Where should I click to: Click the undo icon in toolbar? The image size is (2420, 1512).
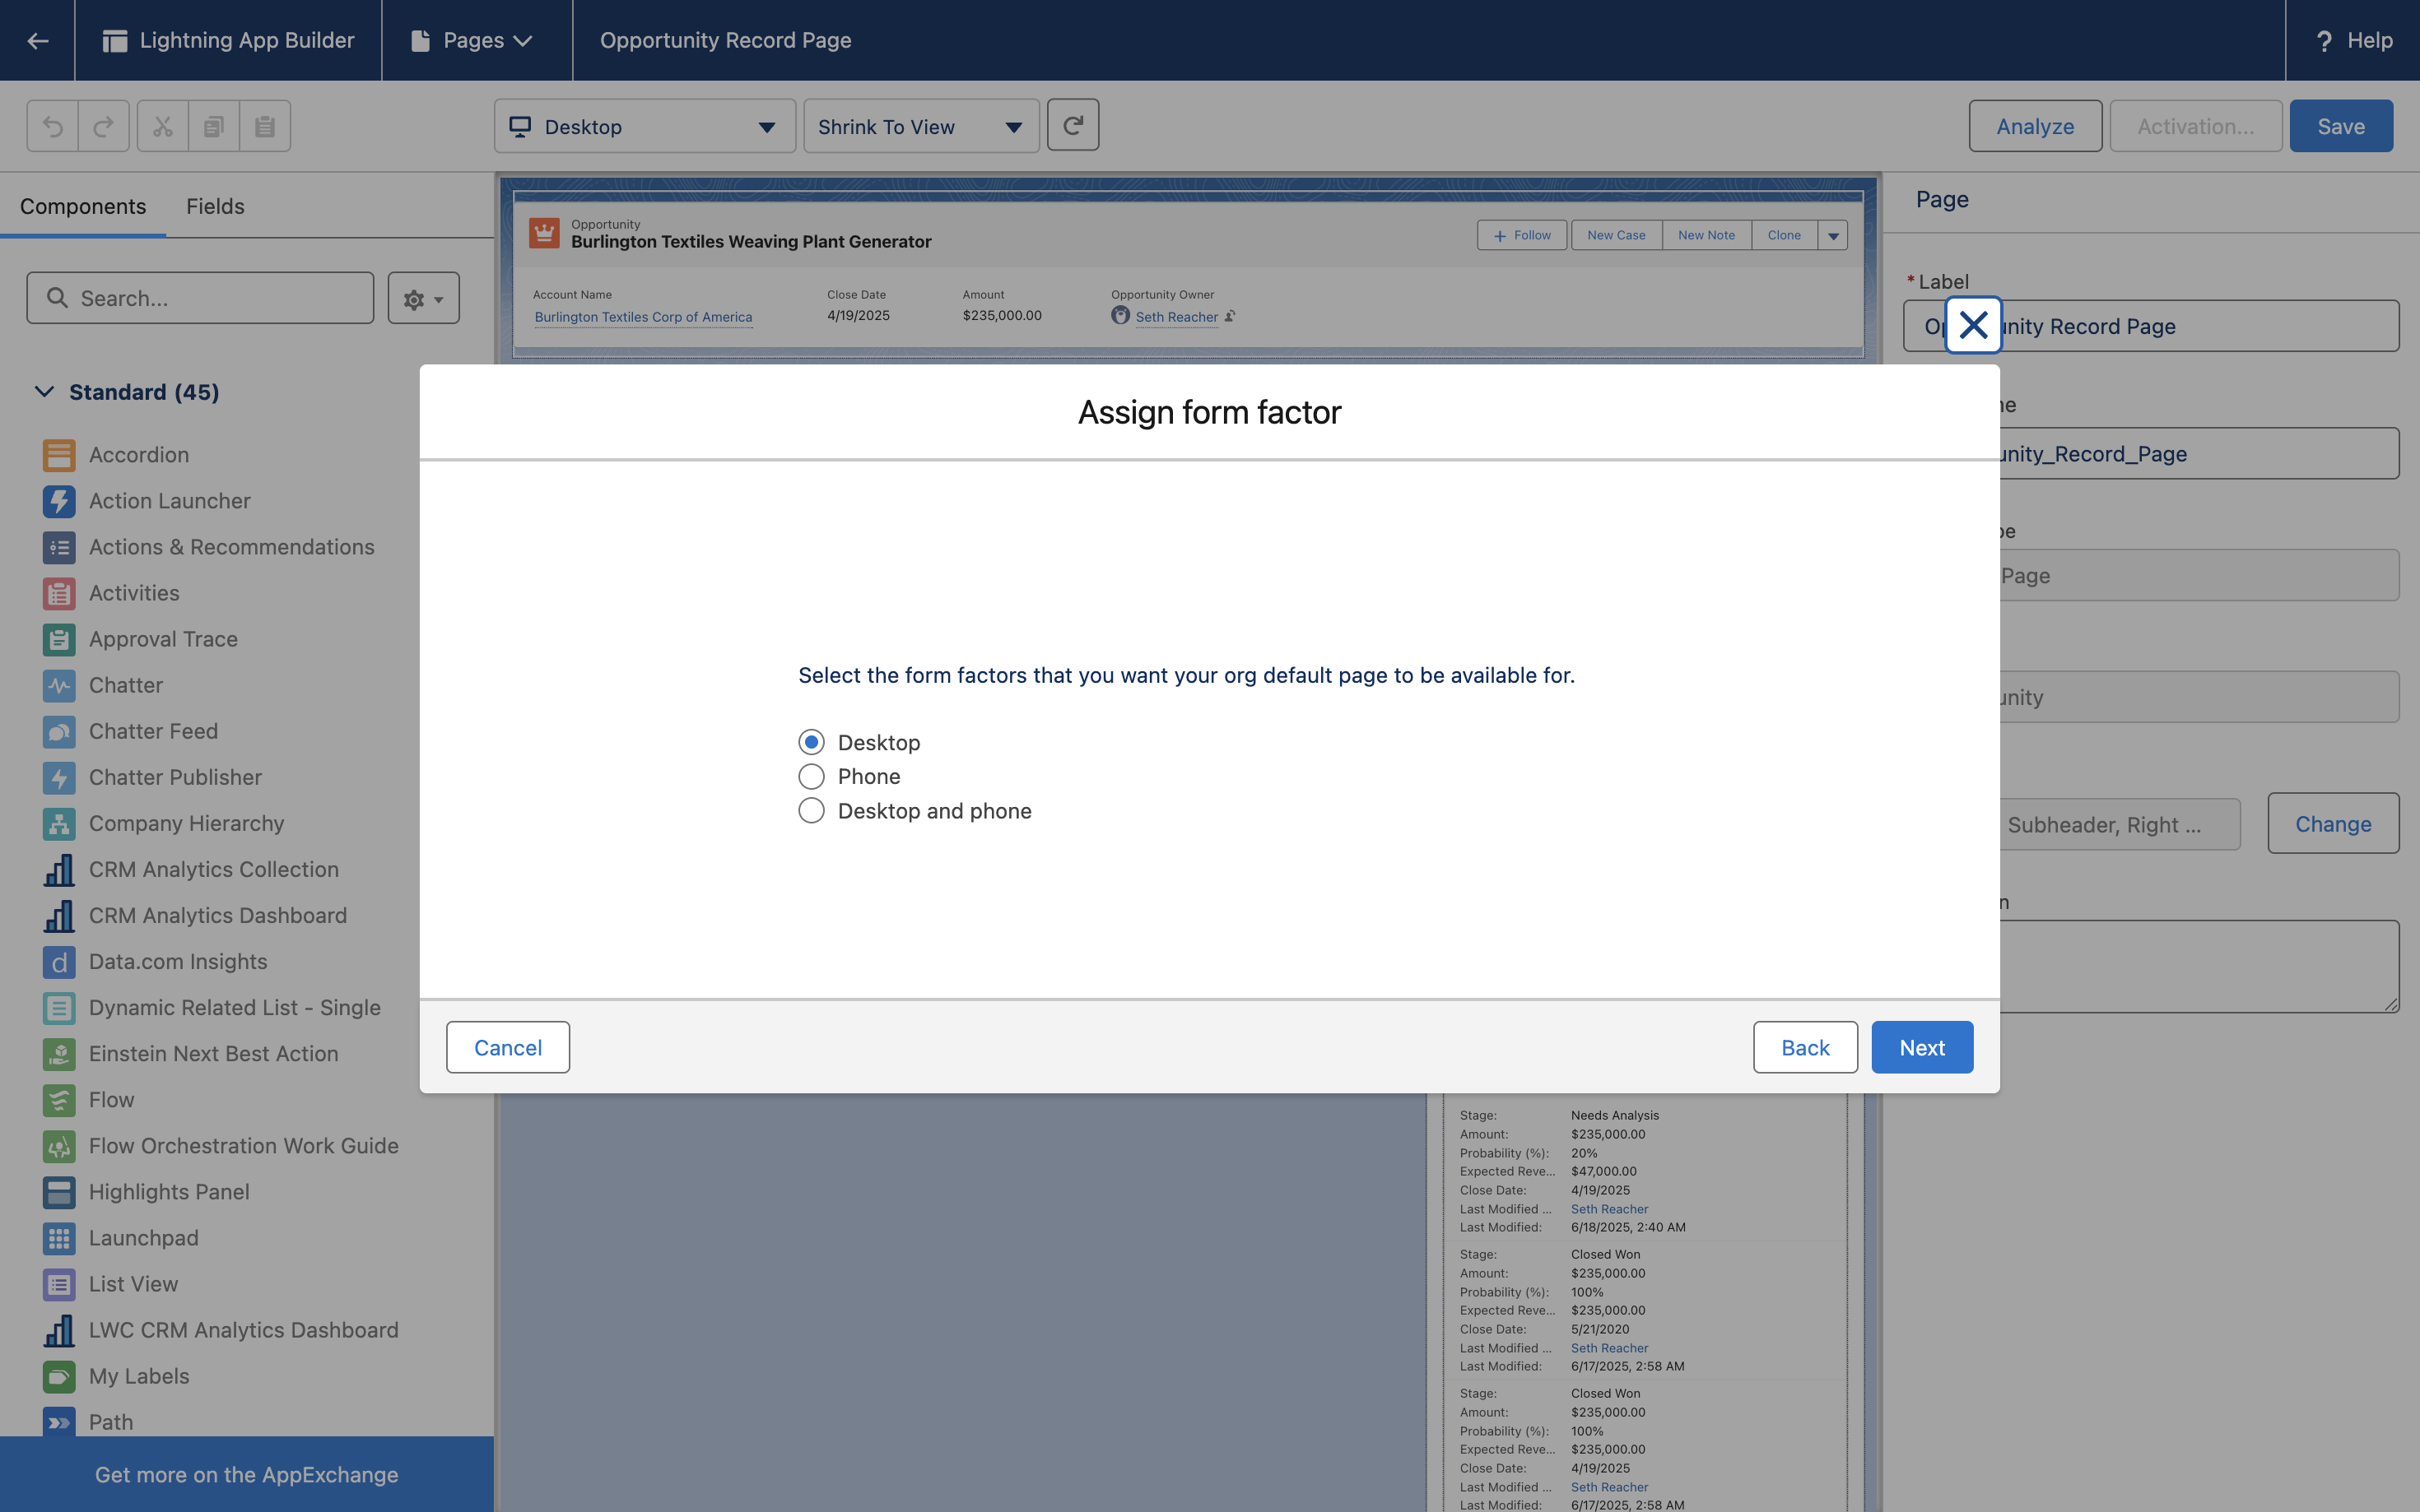click(x=53, y=127)
